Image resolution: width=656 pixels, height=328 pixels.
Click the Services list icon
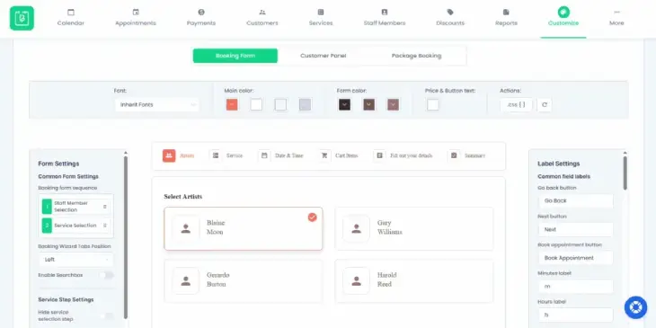(321, 13)
